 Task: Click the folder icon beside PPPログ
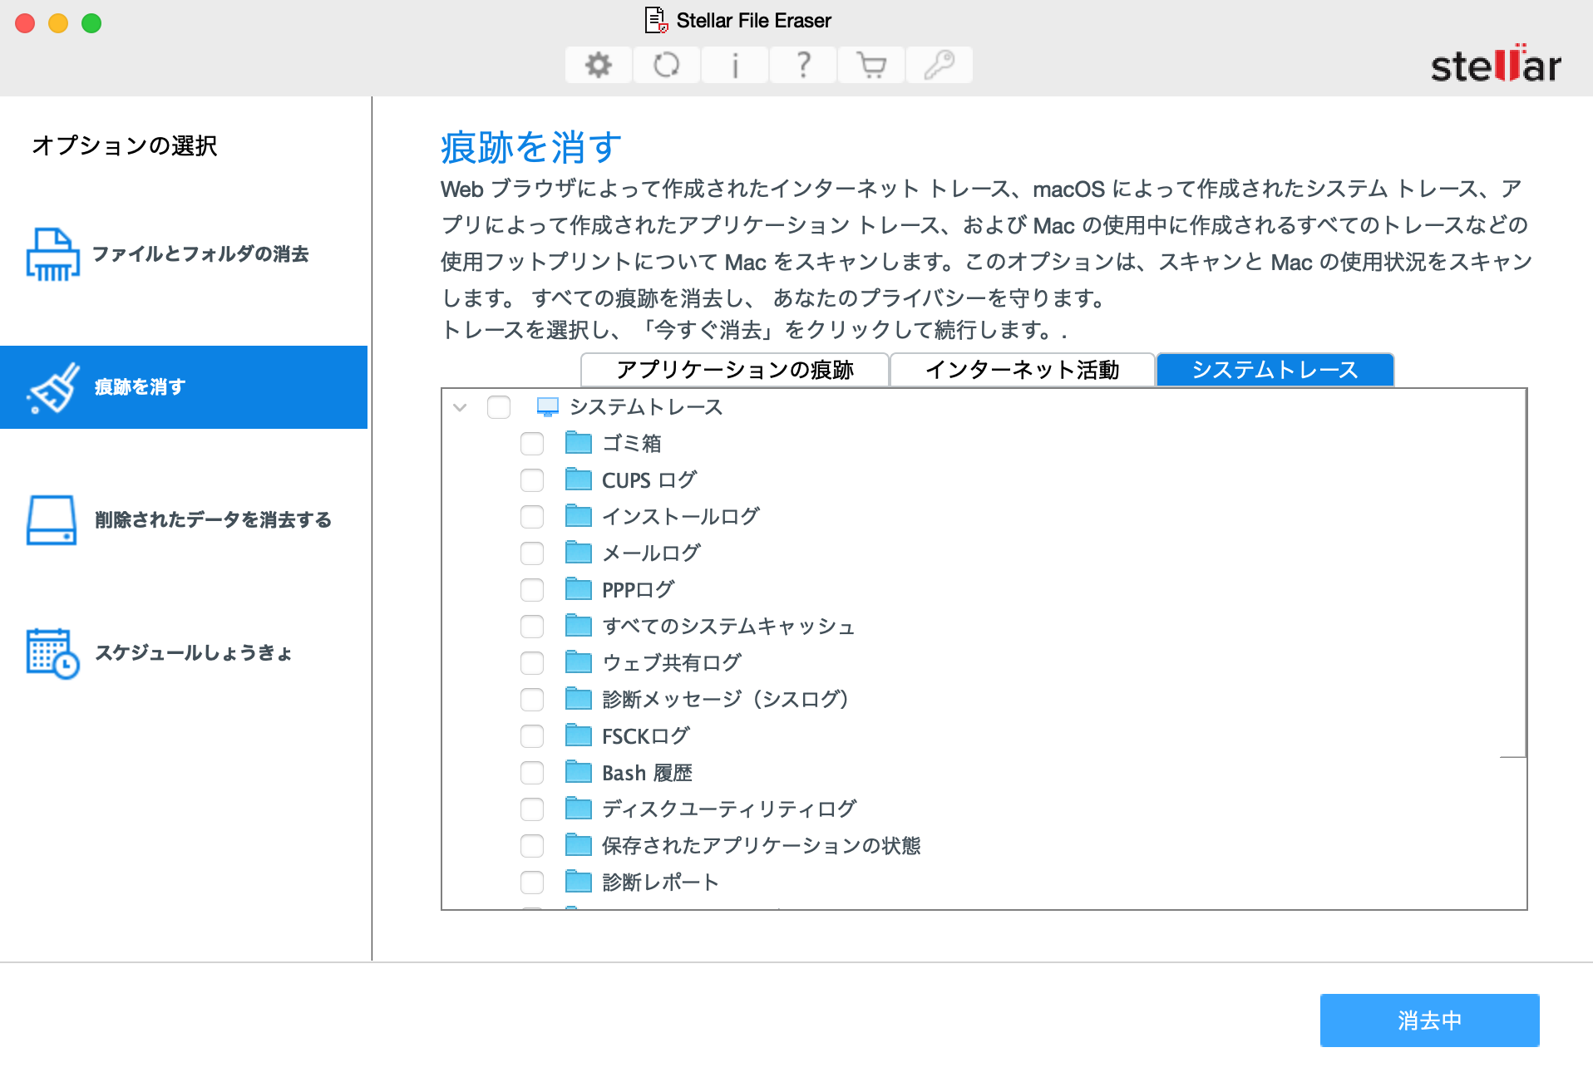pos(579,589)
